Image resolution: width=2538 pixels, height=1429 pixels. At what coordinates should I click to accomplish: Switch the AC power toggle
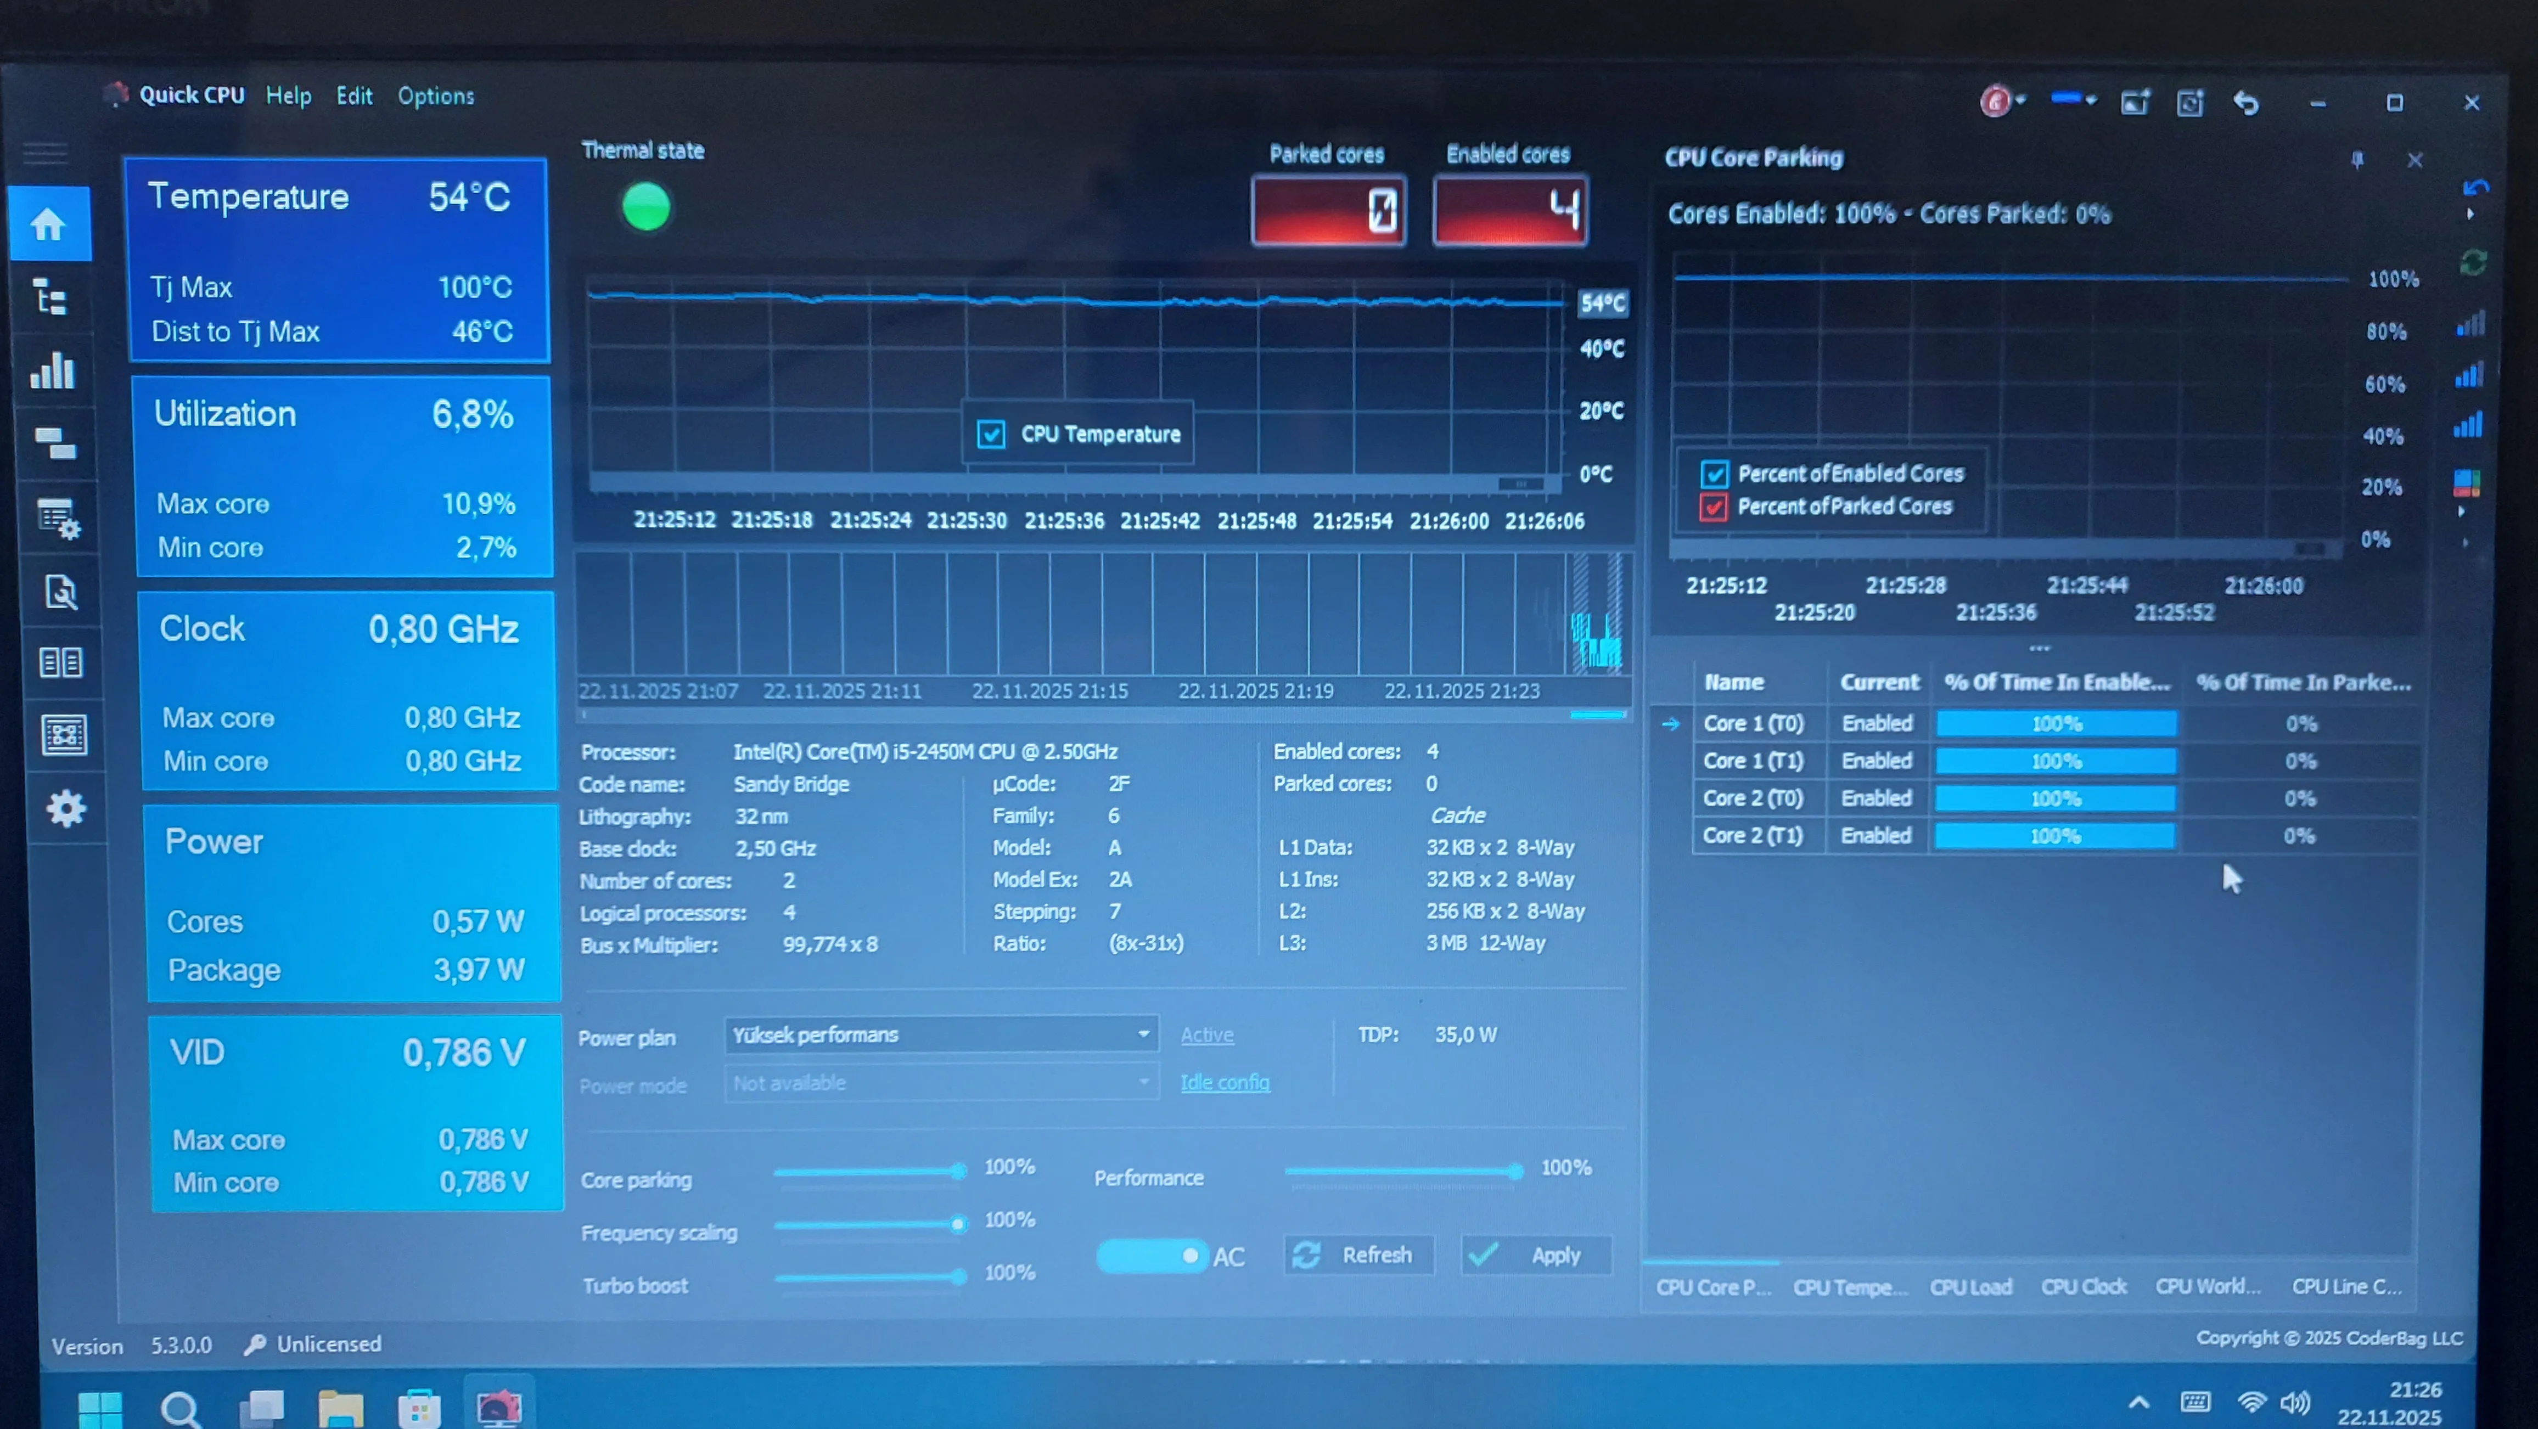point(1152,1256)
